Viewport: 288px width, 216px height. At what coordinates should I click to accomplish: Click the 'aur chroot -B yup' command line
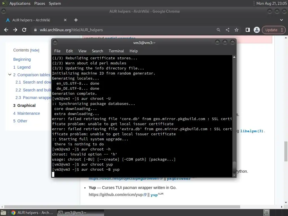[86, 170]
